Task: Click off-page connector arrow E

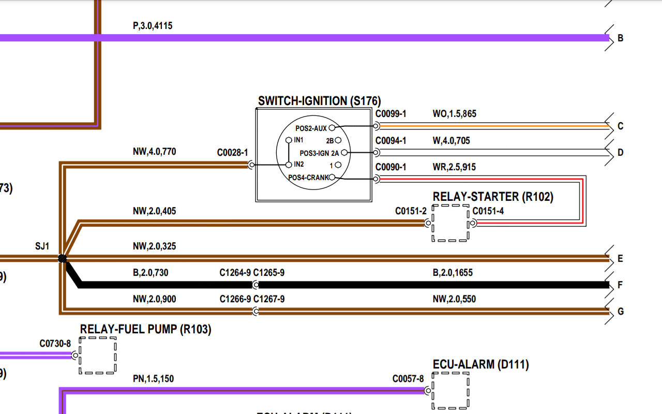Action: coord(610,258)
